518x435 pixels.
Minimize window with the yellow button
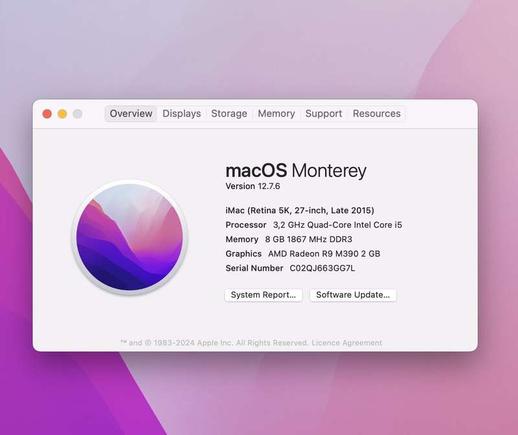(x=62, y=114)
